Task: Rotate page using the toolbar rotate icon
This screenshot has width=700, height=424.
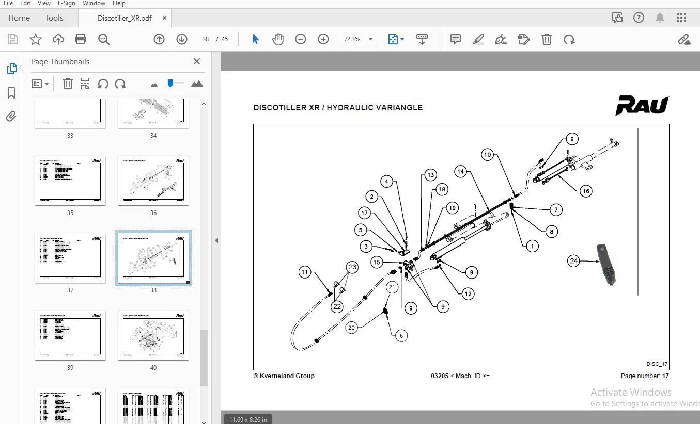Action: pos(569,39)
